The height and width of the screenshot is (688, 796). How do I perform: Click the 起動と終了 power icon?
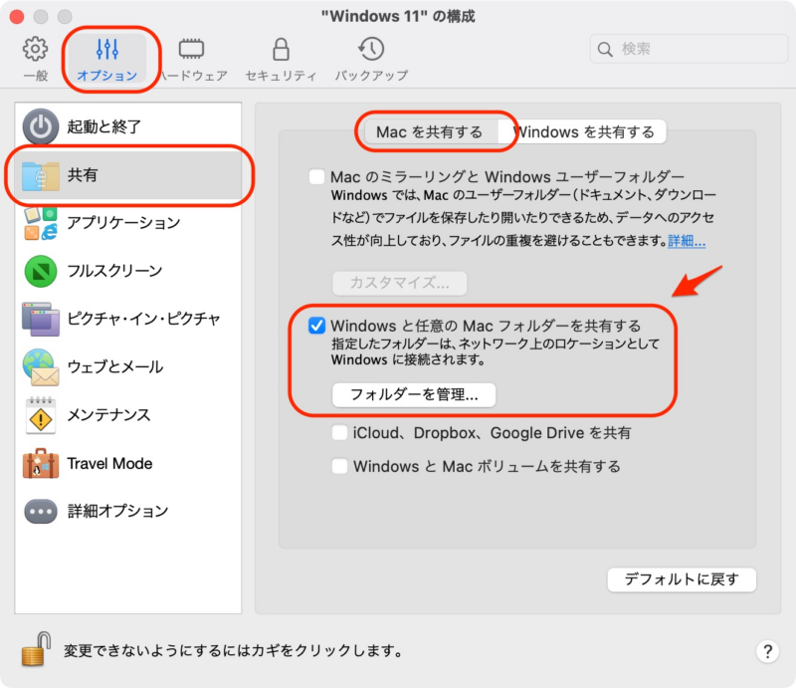click(41, 126)
